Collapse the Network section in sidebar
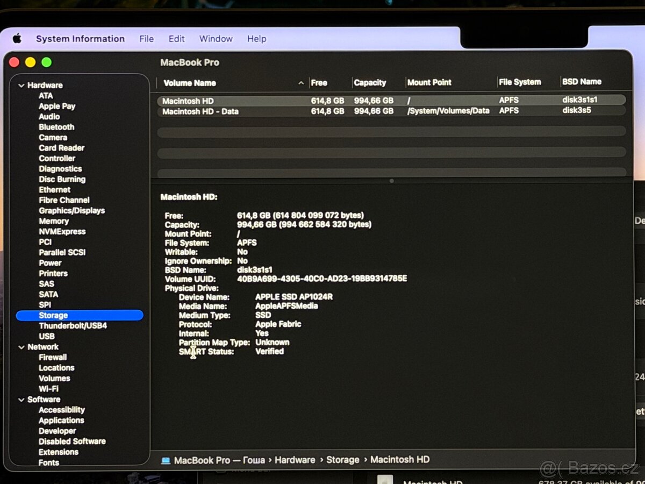 [x=21, y=347]
